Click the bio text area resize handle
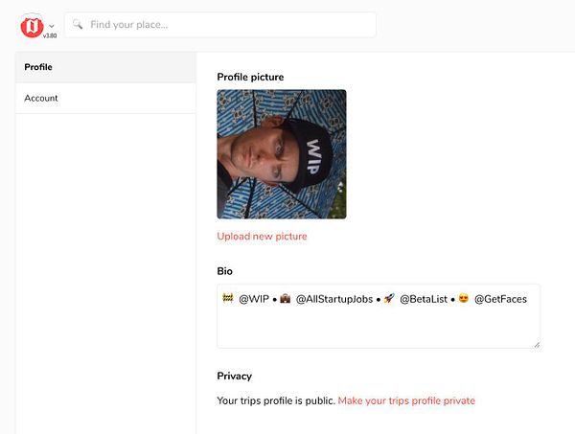The width and height of the screenshot is (575, 434). (536, 343)
